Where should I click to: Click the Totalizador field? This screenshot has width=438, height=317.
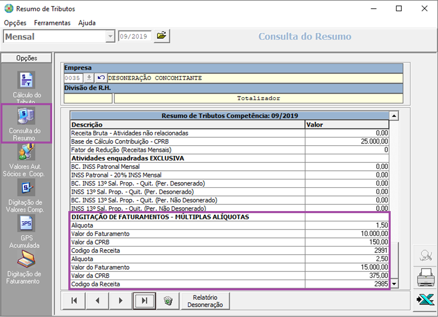pyautogui.click(x=258, y=98)
